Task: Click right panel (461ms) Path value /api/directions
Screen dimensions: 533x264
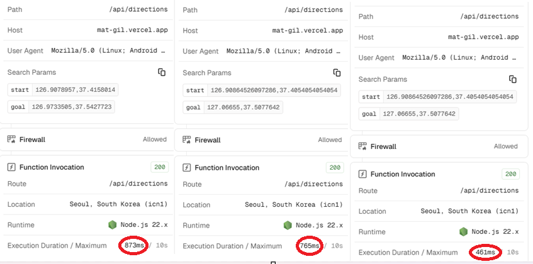Action: click(x=490, y=16)
